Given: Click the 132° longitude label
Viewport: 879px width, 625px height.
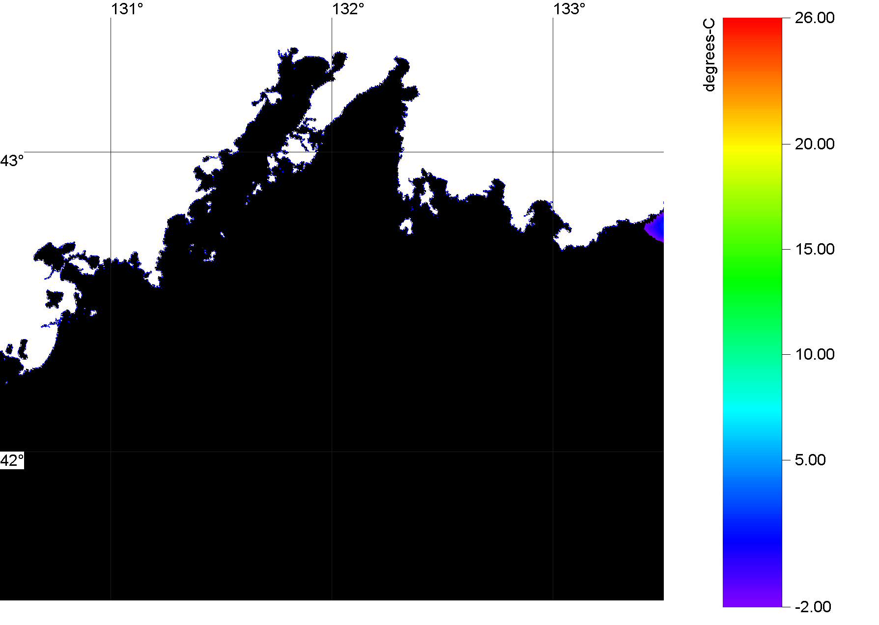Looking at the screenshot, I should (348, 9).
